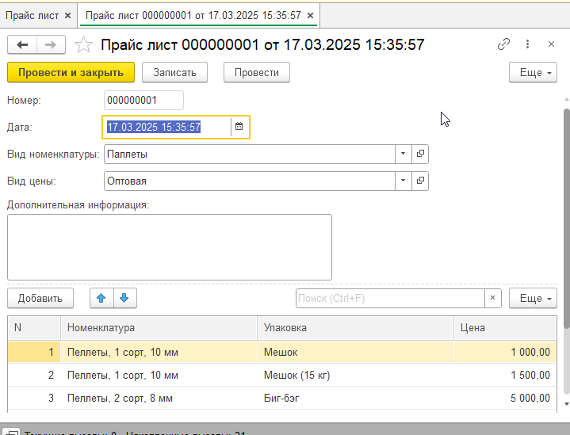
Task: Move row up with blue arrow
Action: [x=101, y=298]
